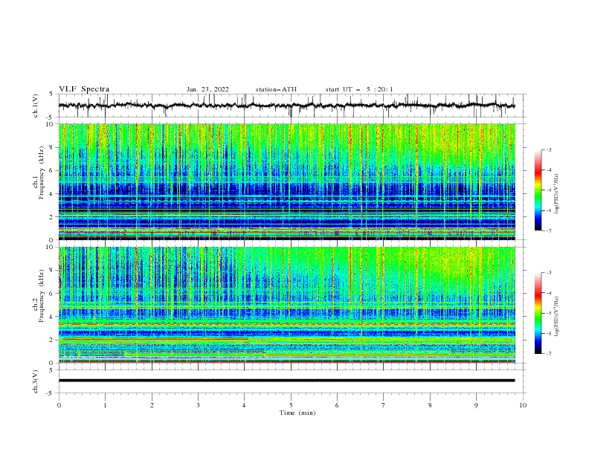
Task: Click time axis tick label "9"
Action: point(476,405)
